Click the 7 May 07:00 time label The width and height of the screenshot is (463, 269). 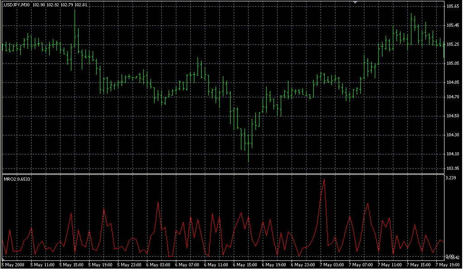coord(361,265)
